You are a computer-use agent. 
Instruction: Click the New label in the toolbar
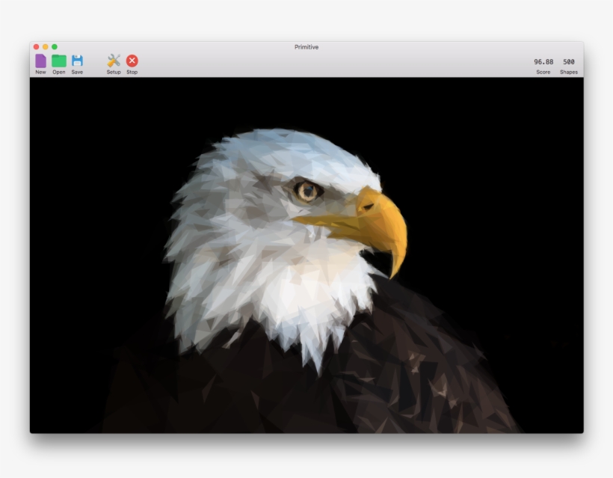pos(40,72)
